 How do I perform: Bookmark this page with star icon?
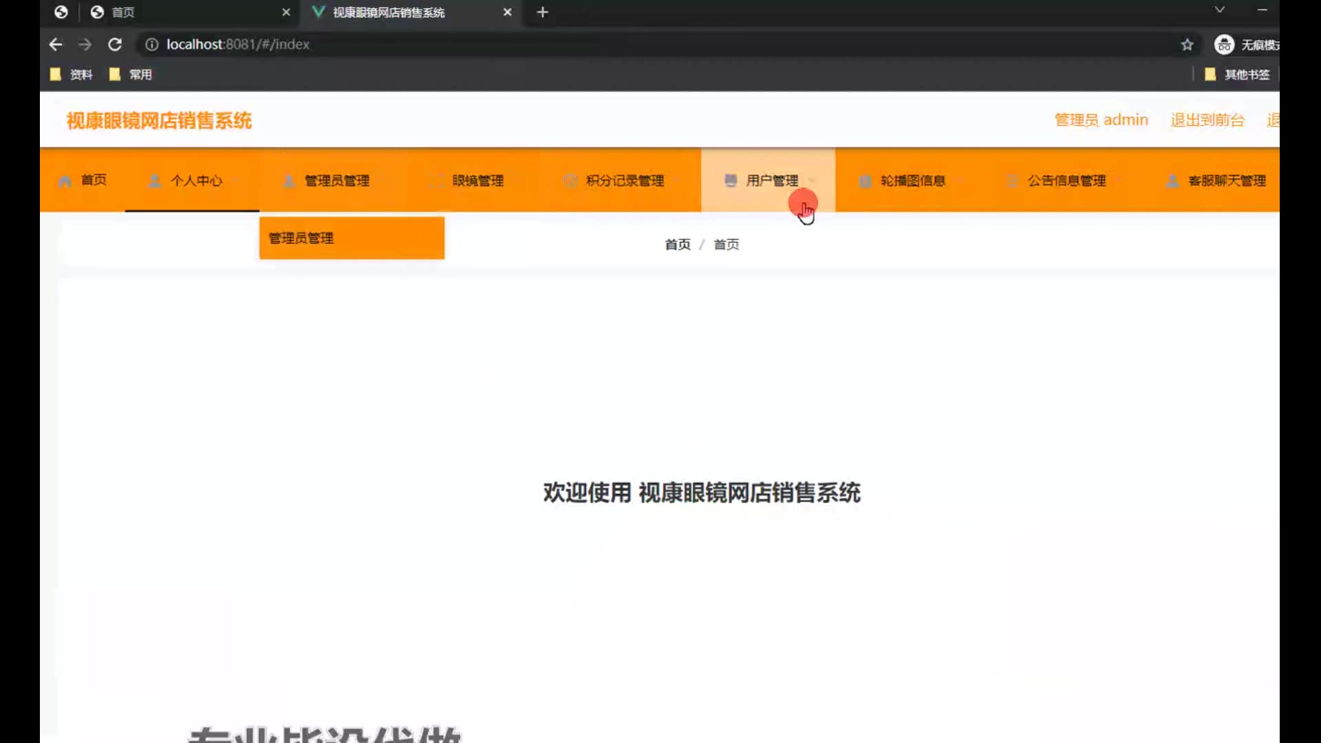click(1187, 45)
